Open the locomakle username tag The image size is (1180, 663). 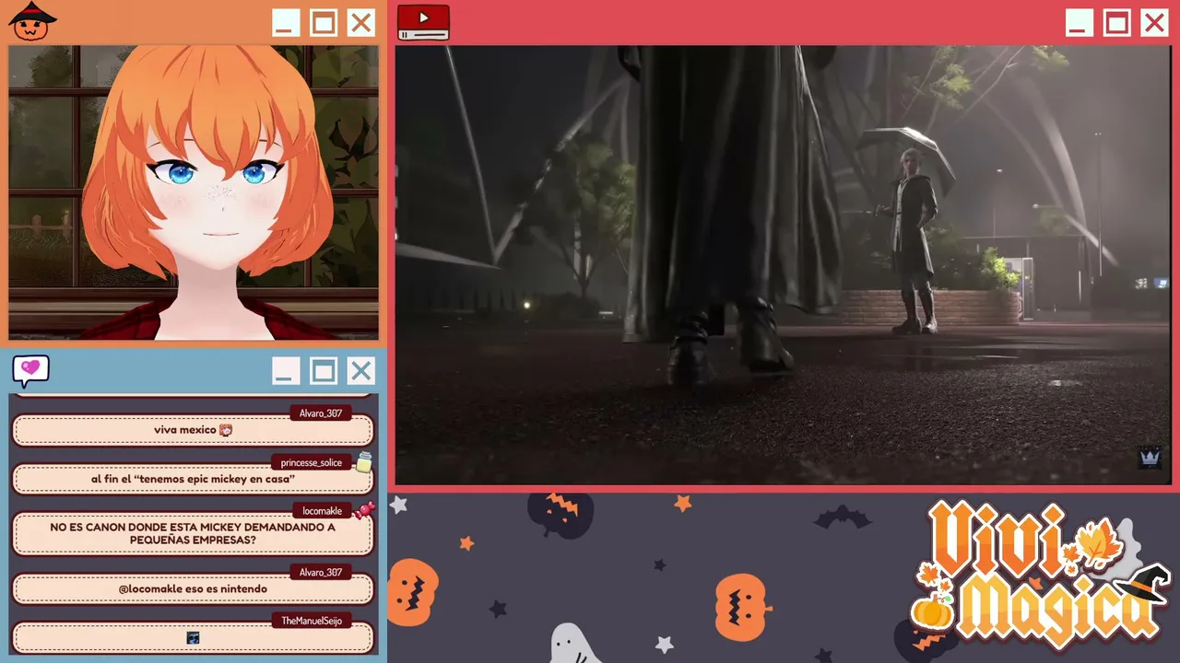[x=323, y=511]
